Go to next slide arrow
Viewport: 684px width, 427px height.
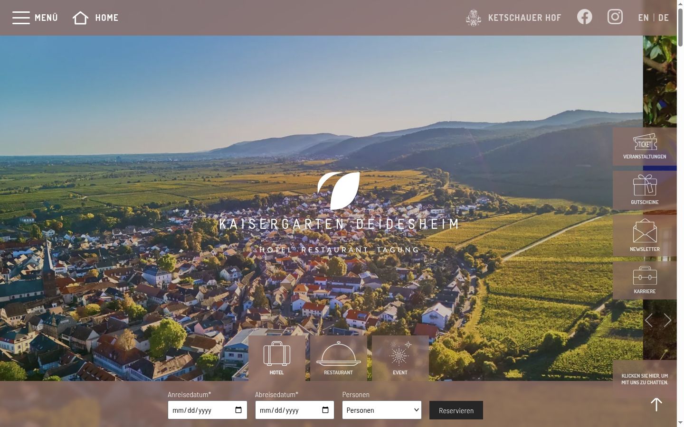[x=667, y=320]
